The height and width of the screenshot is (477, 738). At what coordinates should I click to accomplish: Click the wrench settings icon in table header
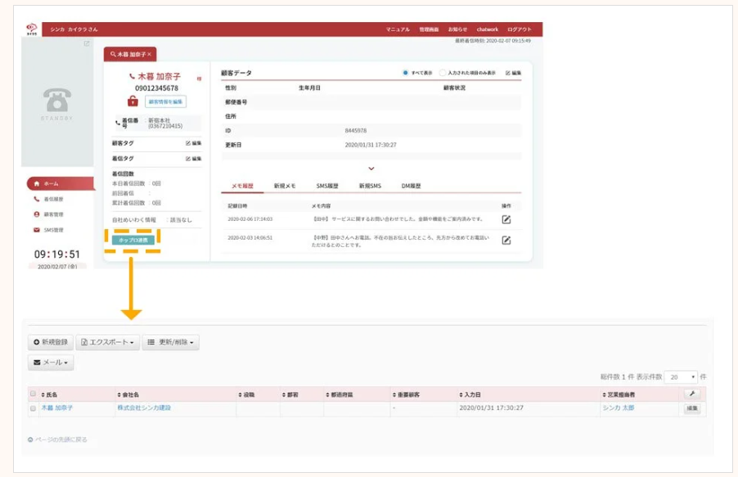pyautogui.click(x=691, y=394)
